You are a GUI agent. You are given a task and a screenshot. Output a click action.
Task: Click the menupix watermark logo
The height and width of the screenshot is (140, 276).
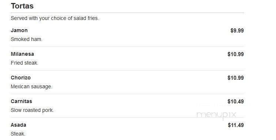(x=216, y=115)
